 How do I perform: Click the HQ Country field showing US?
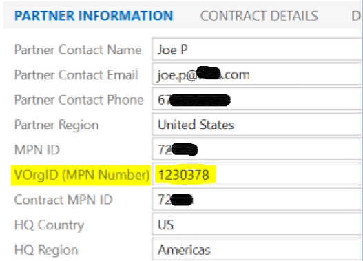(x=257, y=225)
